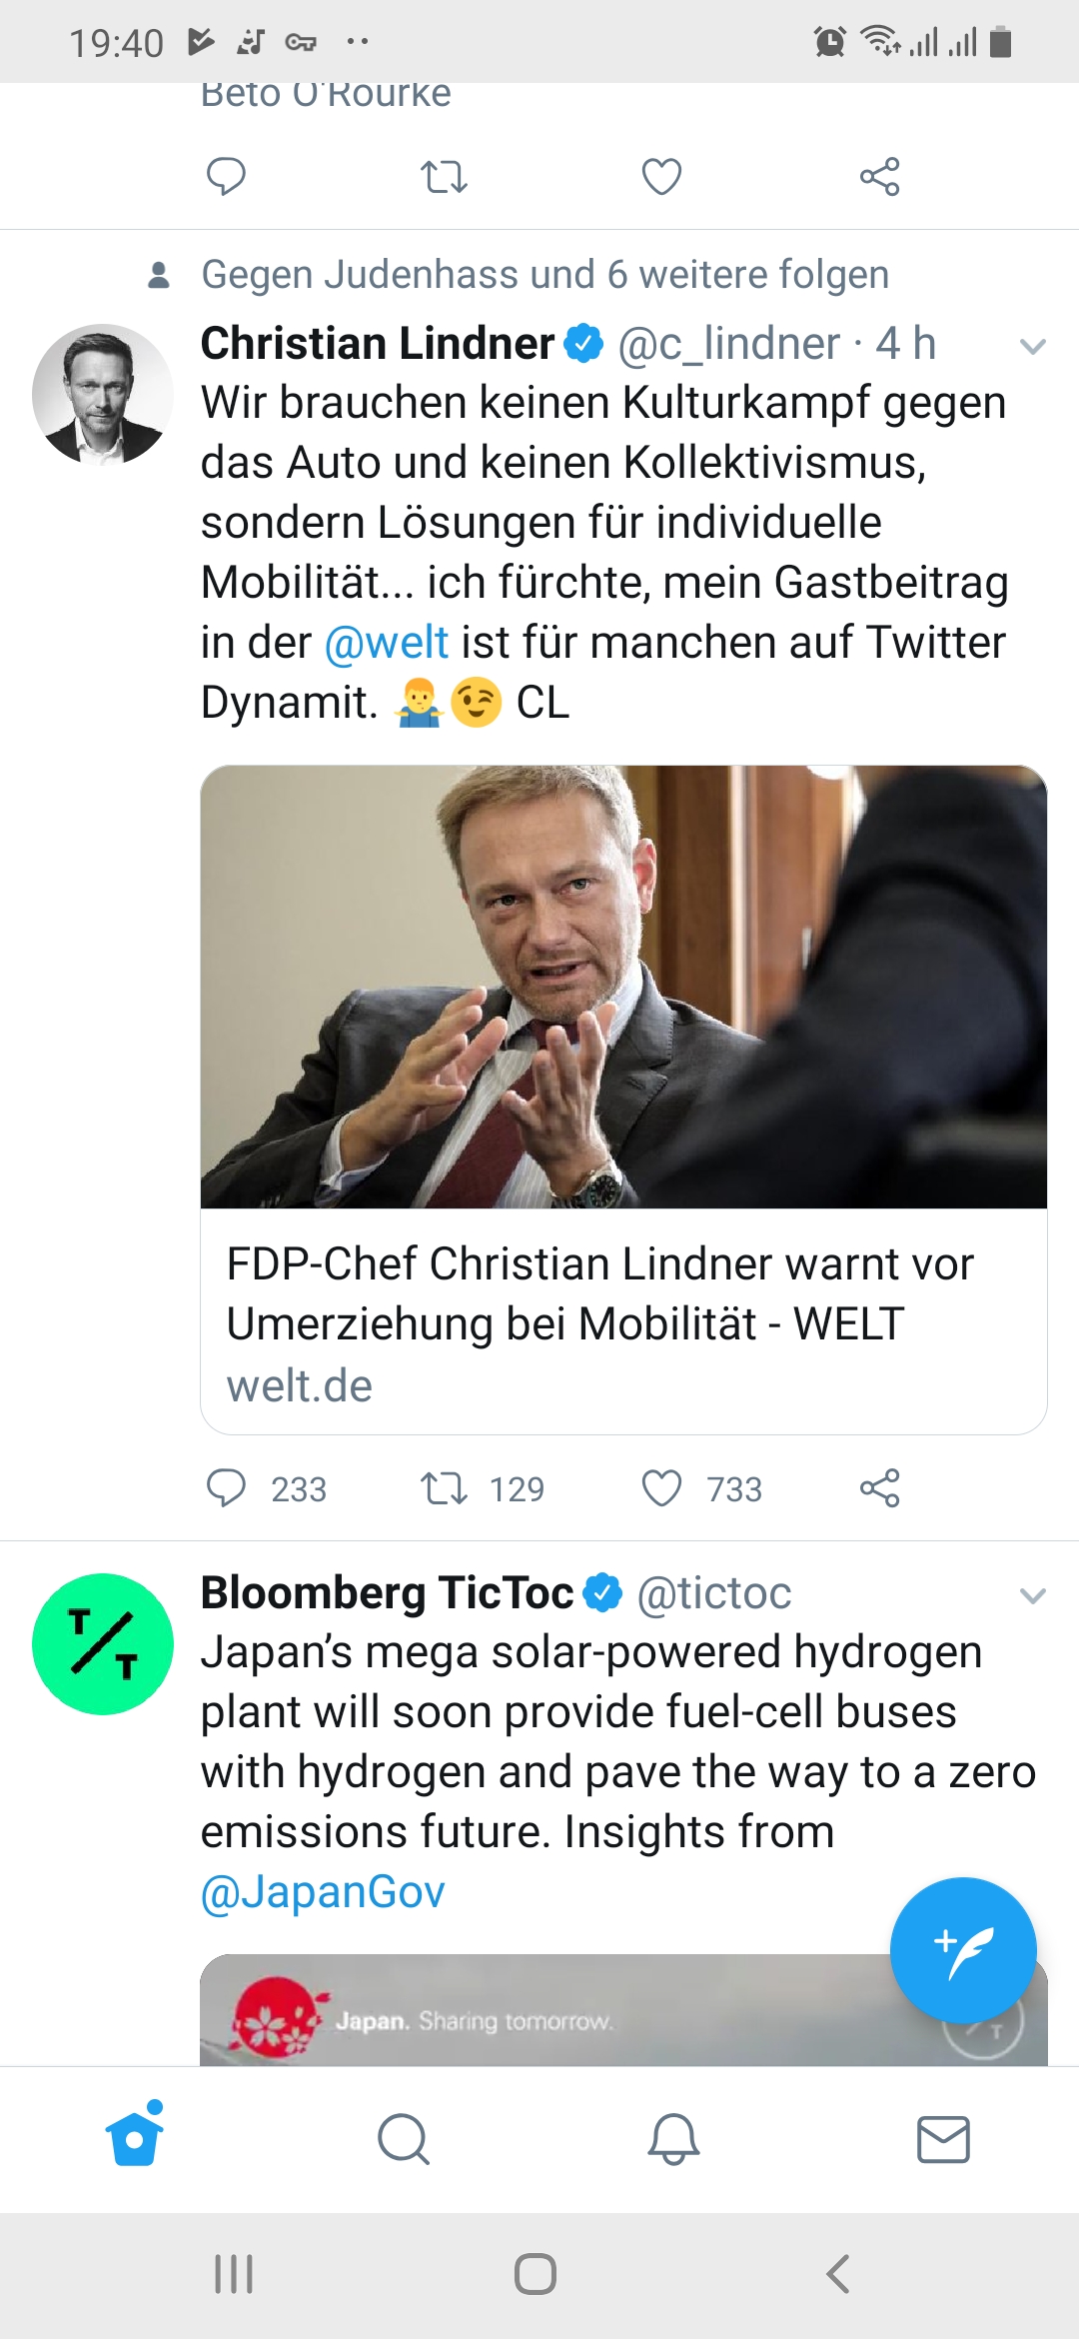Open welt.de article card image

pyautogui.click(x=623, y=987)
